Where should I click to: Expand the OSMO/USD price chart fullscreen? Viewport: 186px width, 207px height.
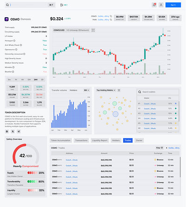93,30
